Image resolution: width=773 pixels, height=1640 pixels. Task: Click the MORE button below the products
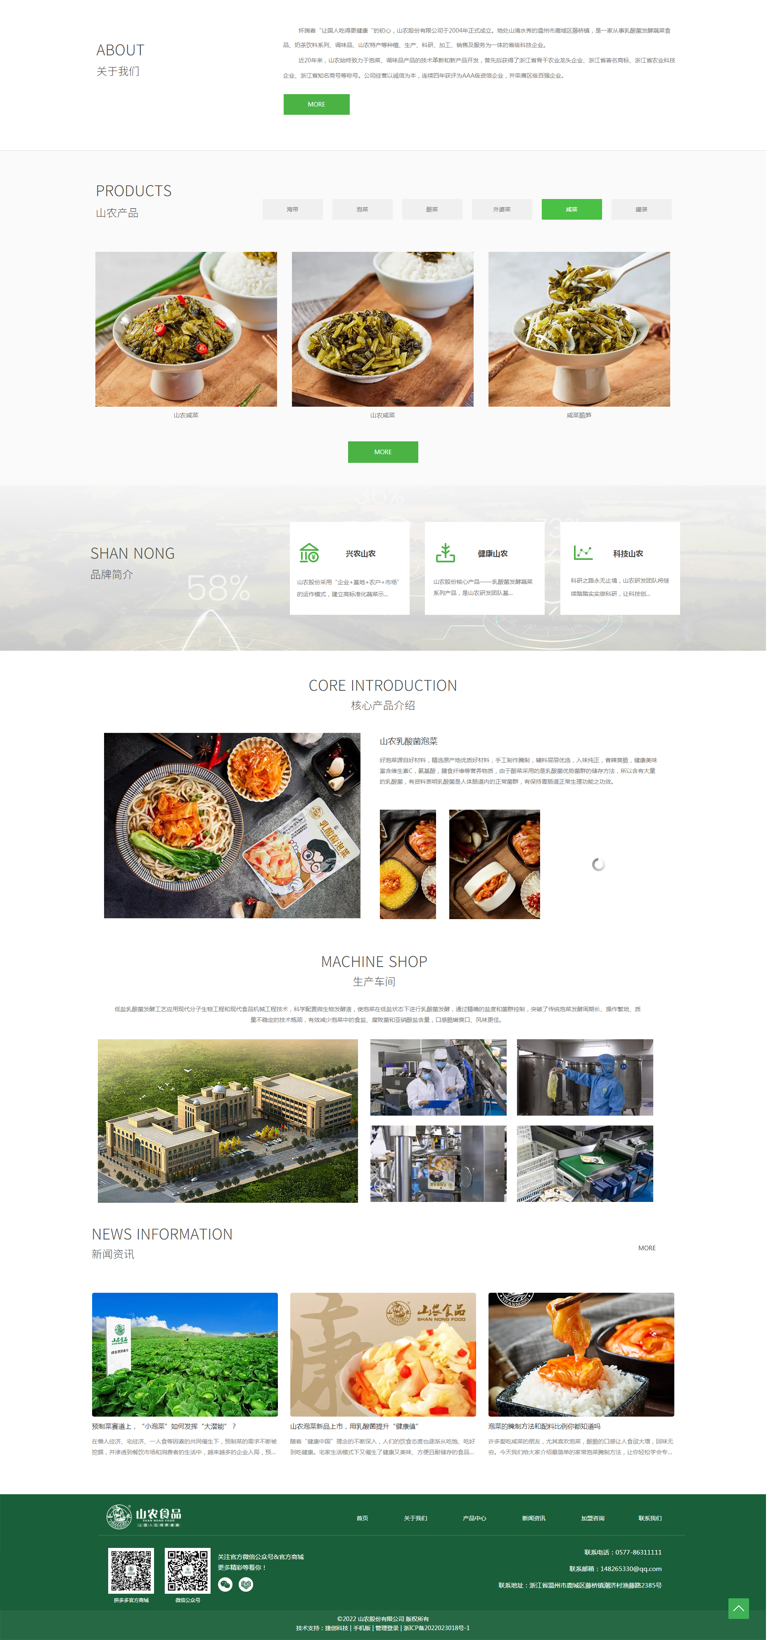pos(383,452)
